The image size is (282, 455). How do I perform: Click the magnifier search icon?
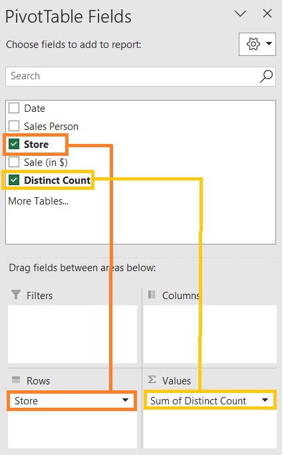[x=266, y=77]
